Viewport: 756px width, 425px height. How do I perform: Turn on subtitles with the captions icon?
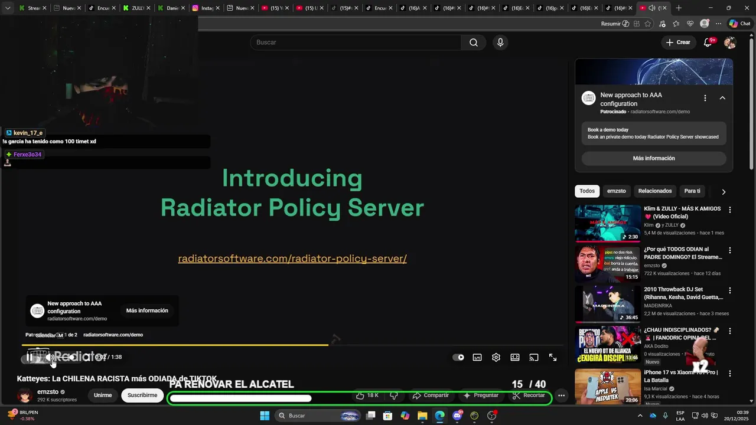(x=477, y=357)
